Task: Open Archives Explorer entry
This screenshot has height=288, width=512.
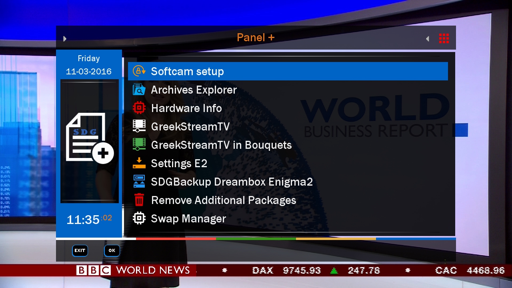Action: tap(288, 90)
